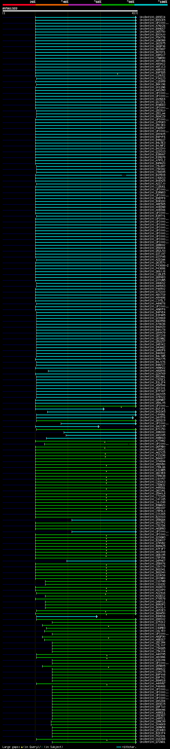Select hit label UniRef100_Q3TUN5

click(152, 280)
